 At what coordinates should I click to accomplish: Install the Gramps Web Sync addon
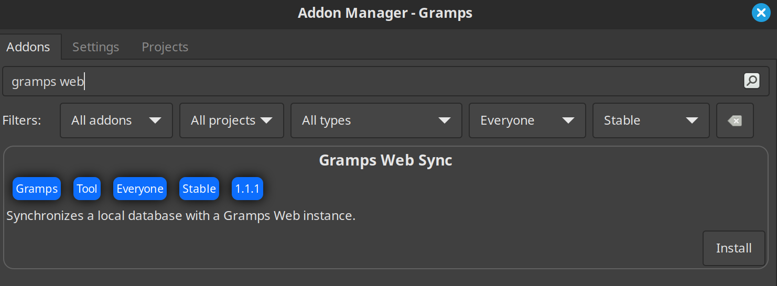point(734,248)
